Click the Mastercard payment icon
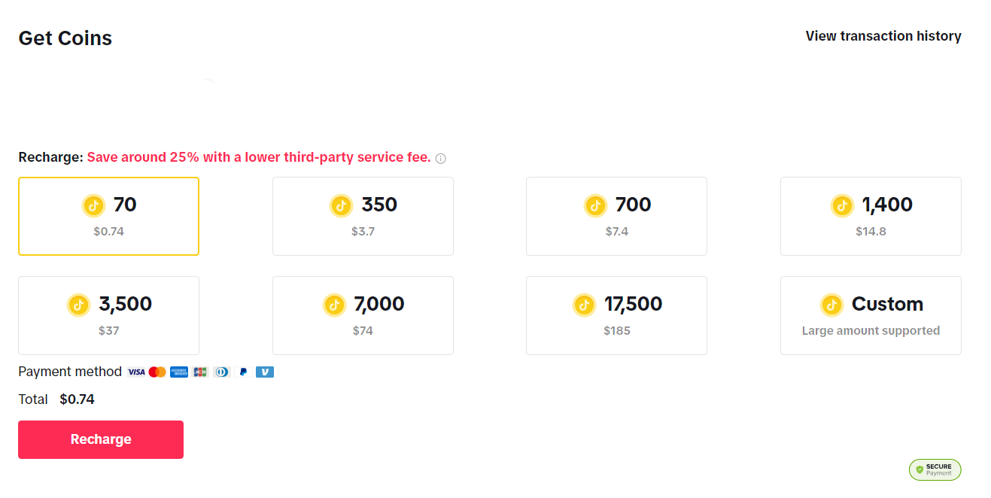Screen dimensions: 991x498 pyautogui.click(x=157, y=372)
